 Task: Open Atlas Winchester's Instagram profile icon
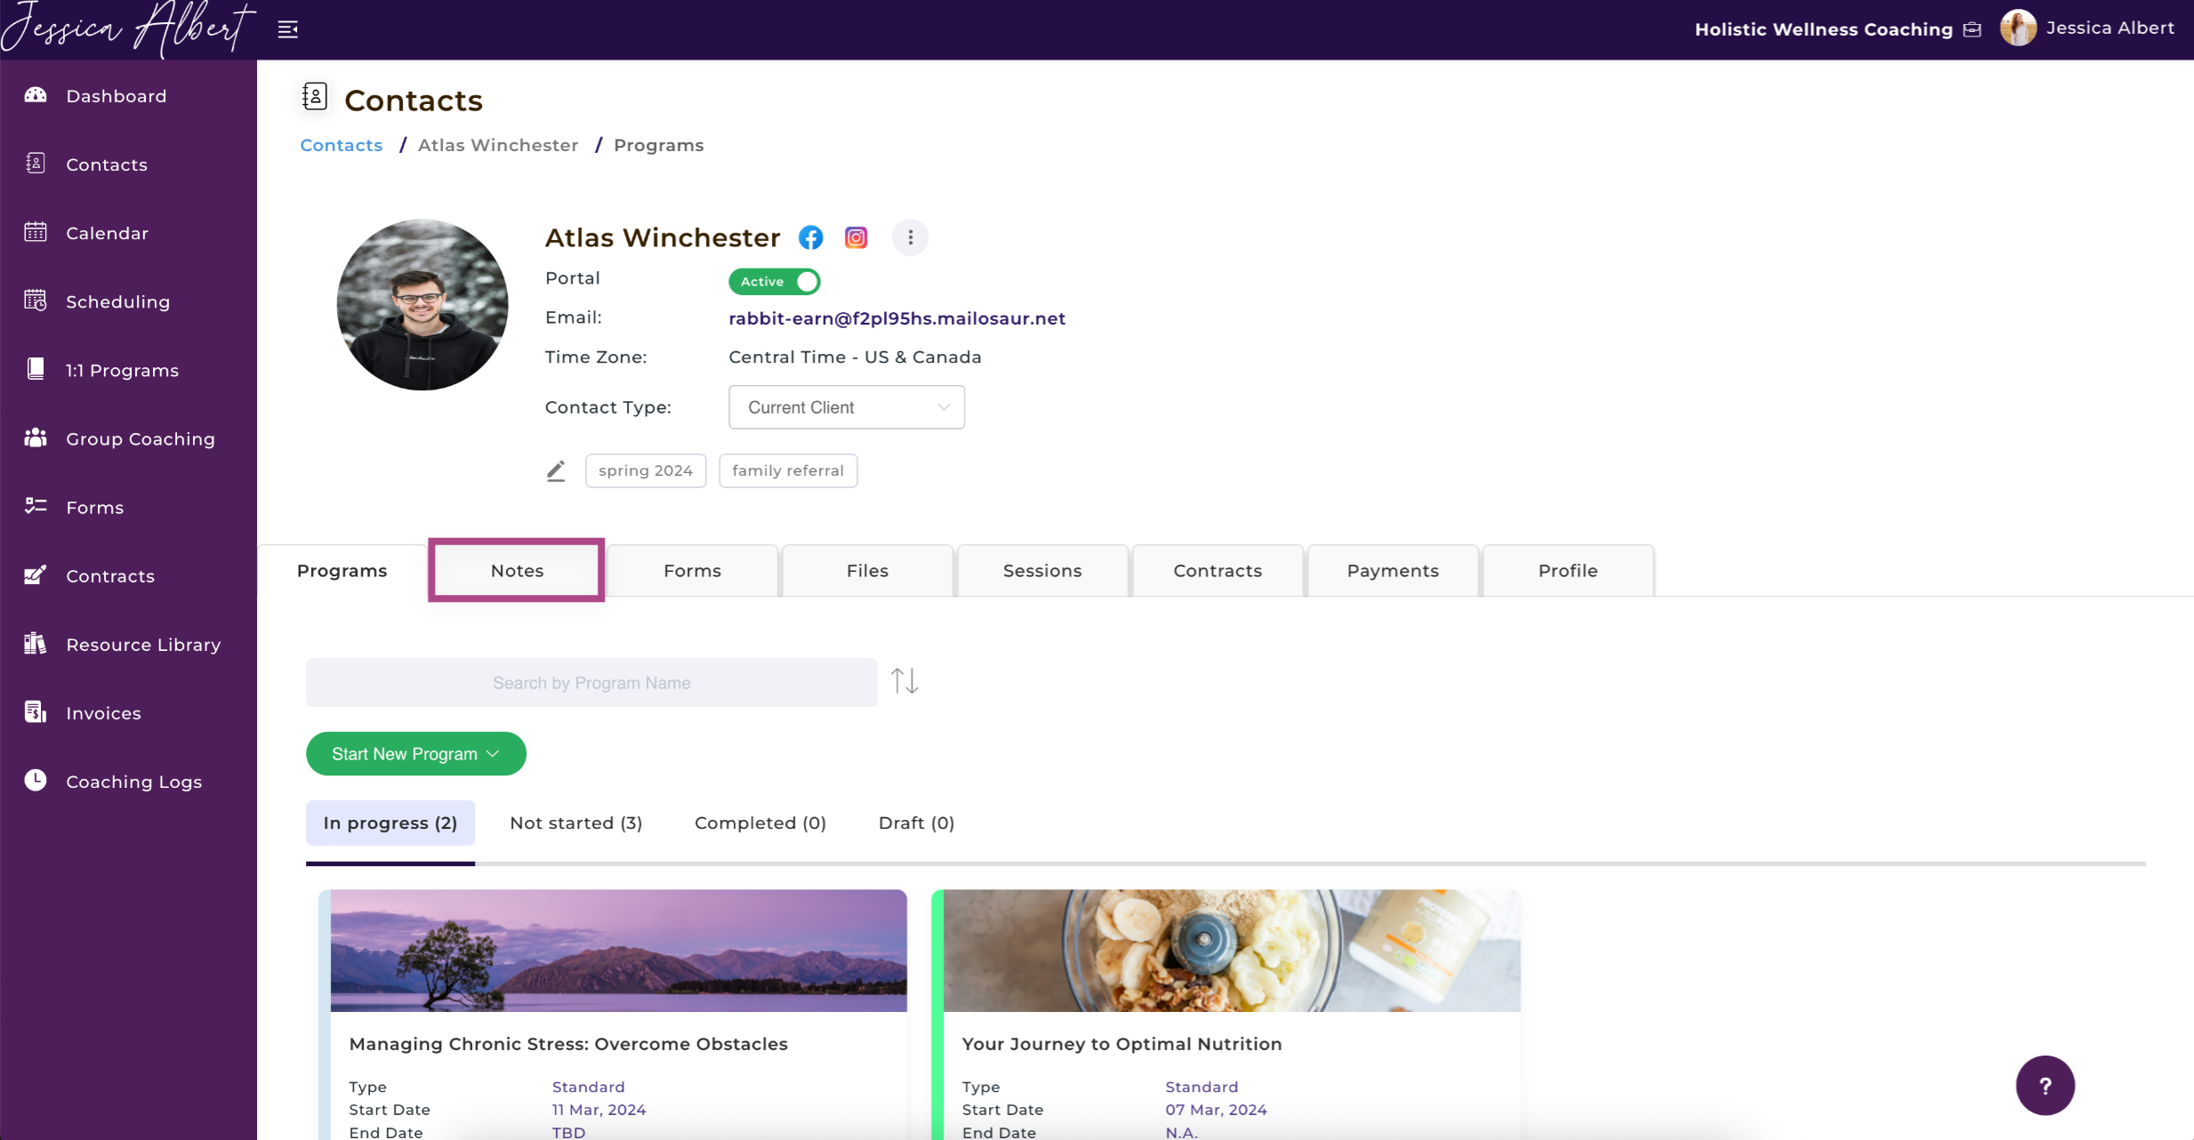(x=856, y=237)
